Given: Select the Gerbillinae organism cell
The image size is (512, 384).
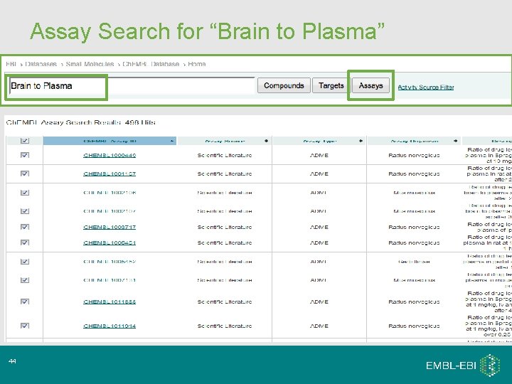Looking at the screenshot, I should (x=414, y=262).
